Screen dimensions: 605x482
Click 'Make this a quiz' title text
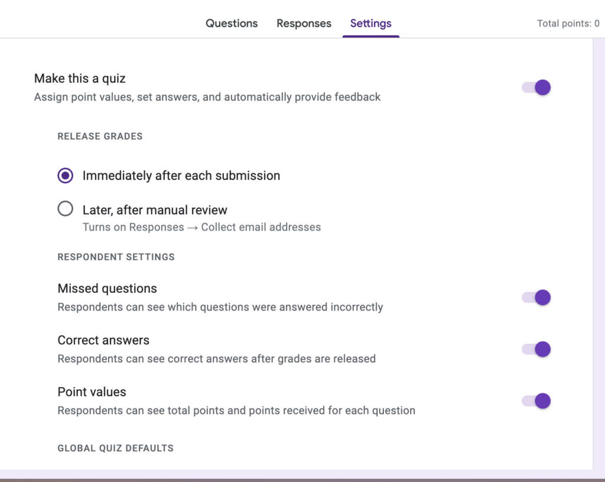(x=80, y=79)
